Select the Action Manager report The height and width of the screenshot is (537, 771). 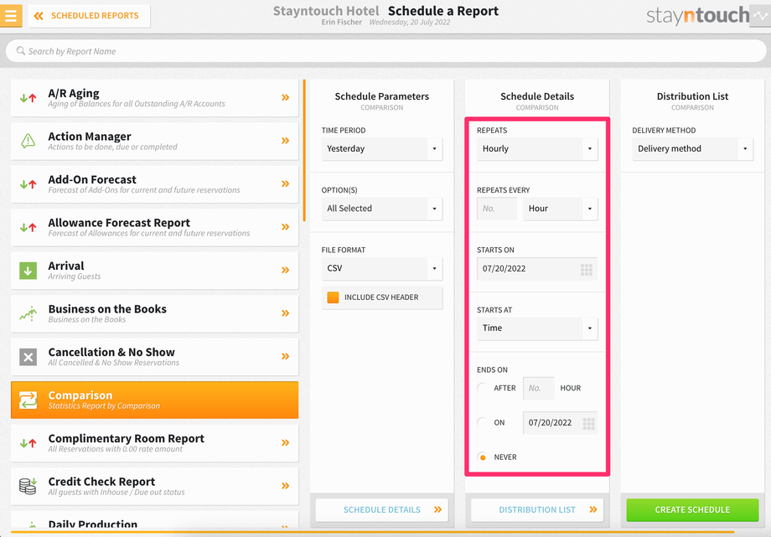pyautogui.click(x=154, y=141)
